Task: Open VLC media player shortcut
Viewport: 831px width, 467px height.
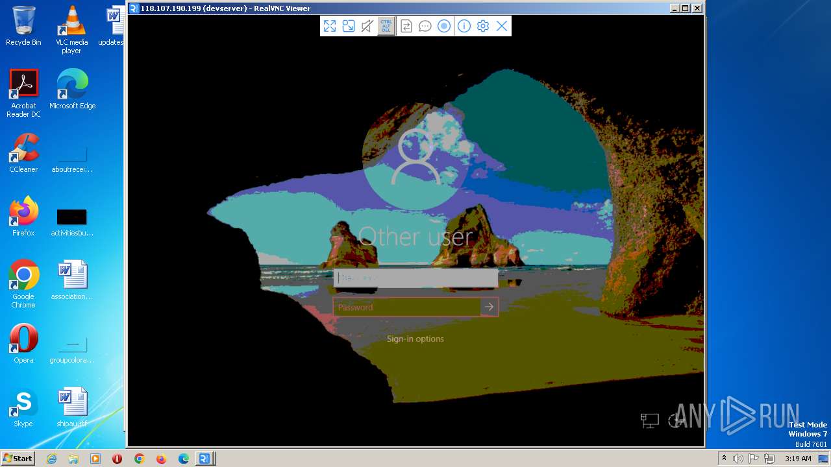Action: [71, 30]
